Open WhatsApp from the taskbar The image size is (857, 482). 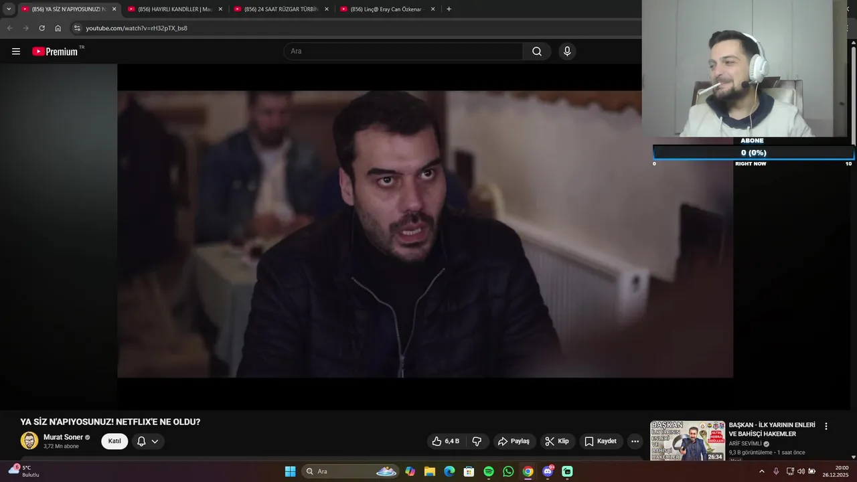508,471
